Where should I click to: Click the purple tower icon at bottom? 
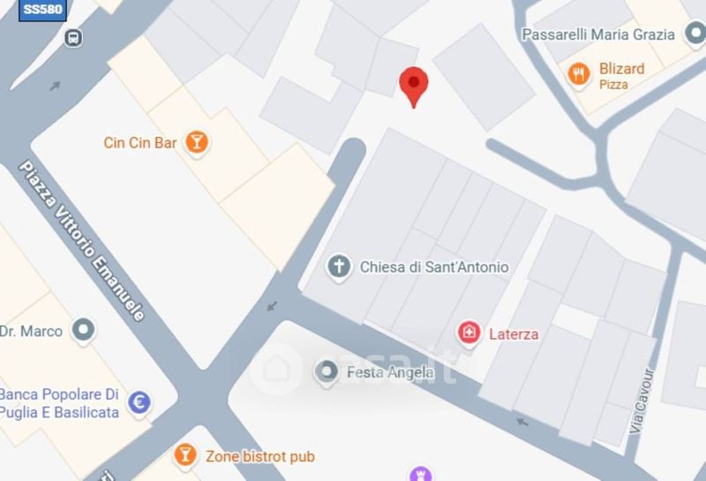click(x=421, y=474)
